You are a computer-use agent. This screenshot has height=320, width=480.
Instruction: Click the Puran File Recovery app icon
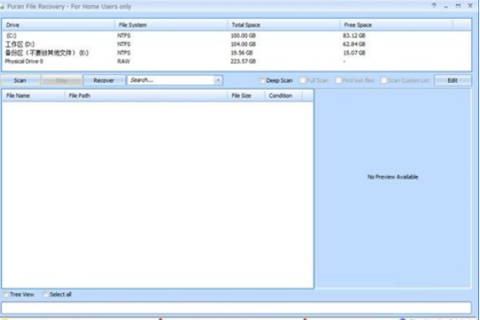pyautogui.click(x=2, y=6)
